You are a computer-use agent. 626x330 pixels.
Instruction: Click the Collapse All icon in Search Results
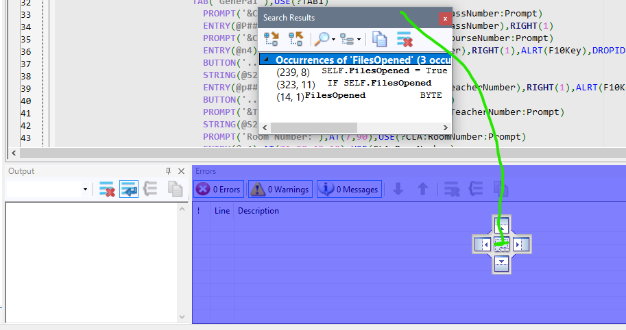coord(296,39)
